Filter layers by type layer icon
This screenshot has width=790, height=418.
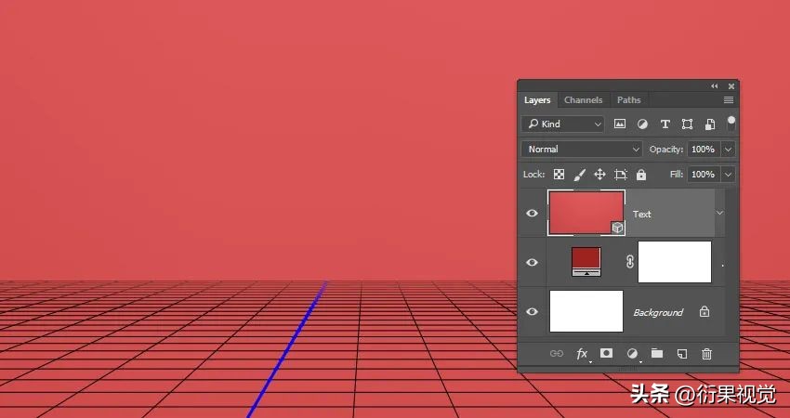pos(665,124)
